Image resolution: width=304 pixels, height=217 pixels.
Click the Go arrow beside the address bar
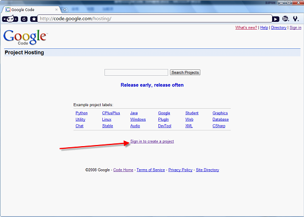276,19
